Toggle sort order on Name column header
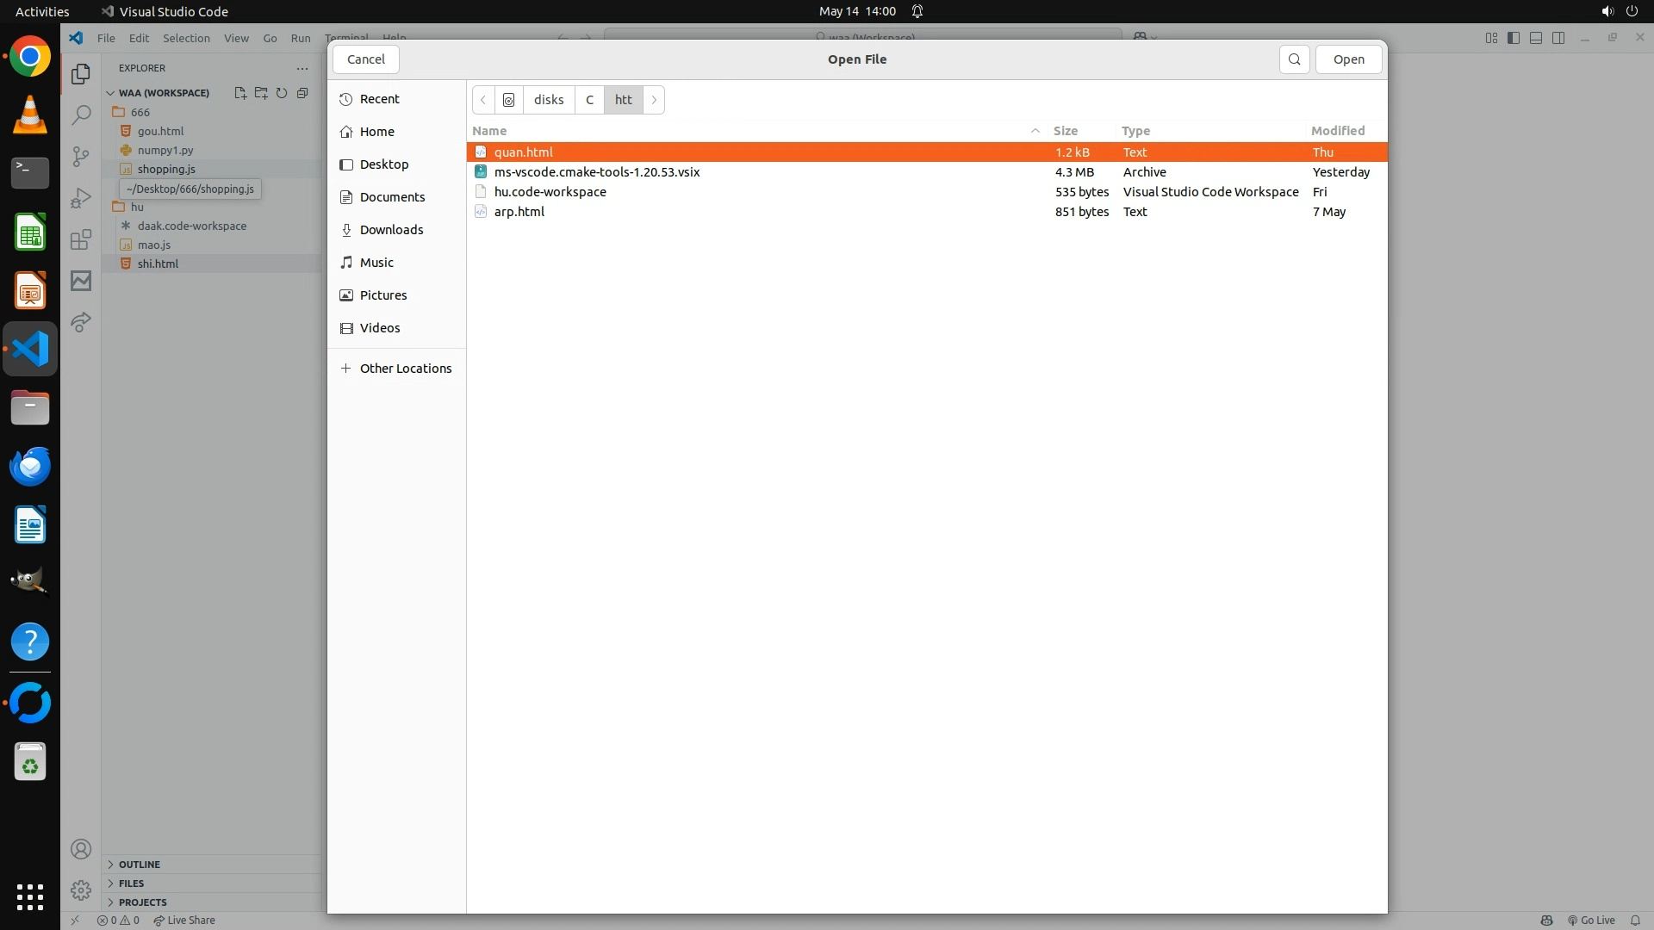The image size is (1654, 930). coord(489,131)
